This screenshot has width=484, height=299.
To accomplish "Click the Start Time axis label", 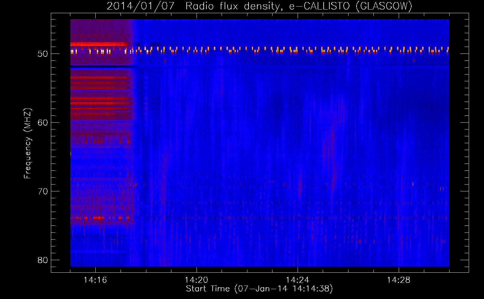I will 259,289.
